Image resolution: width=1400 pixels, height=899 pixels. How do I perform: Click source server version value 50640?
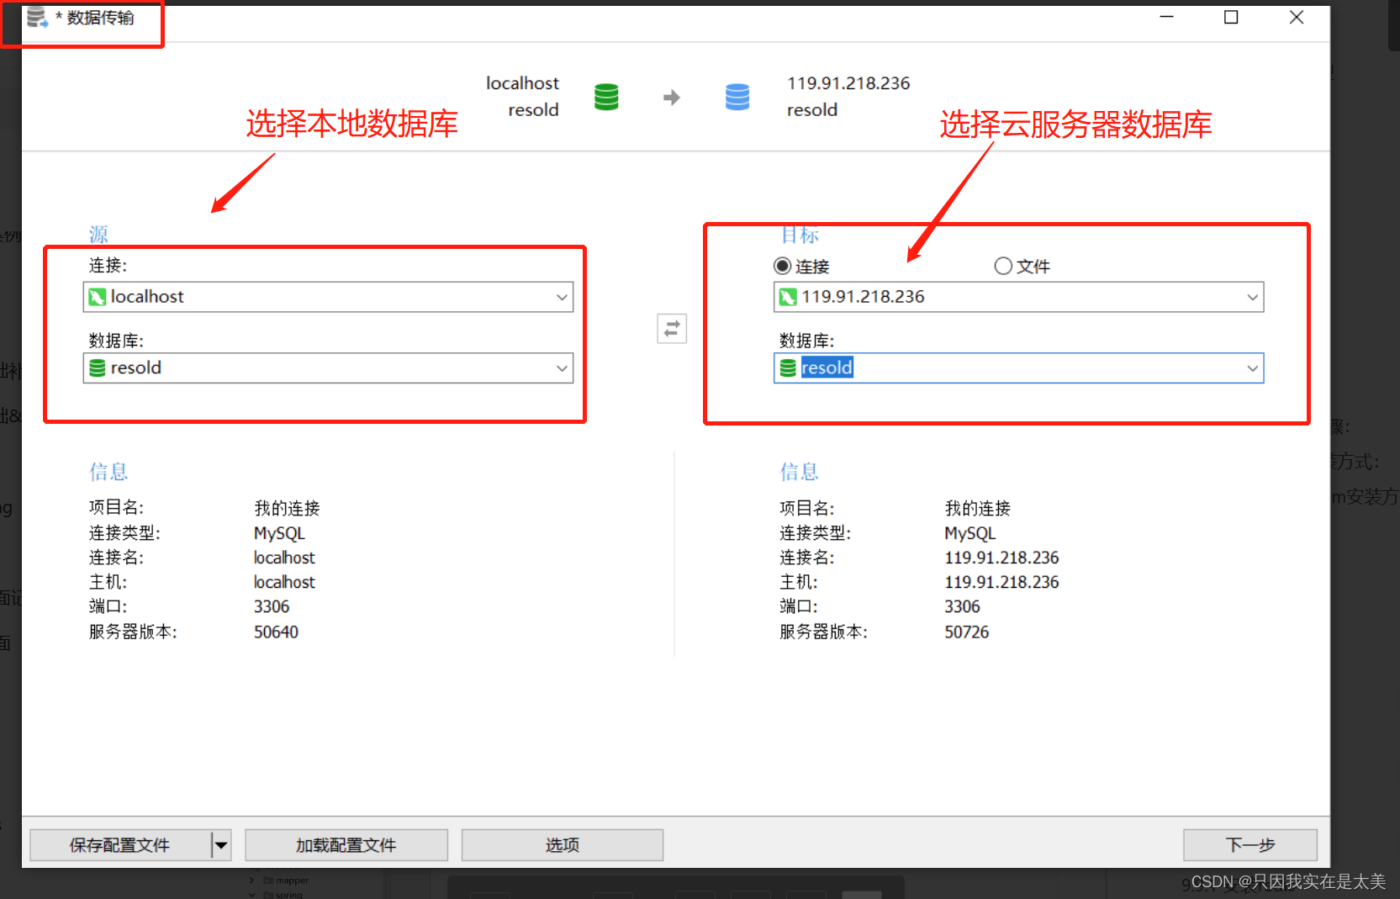276,632
